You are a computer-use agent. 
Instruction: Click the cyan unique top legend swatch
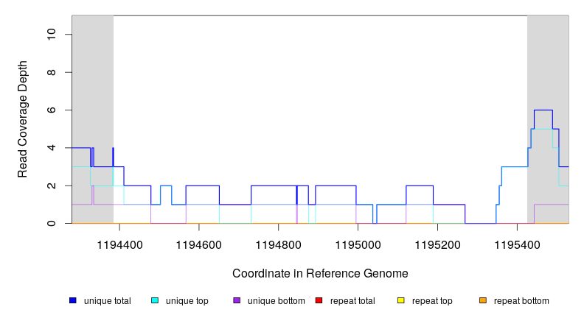155,300
